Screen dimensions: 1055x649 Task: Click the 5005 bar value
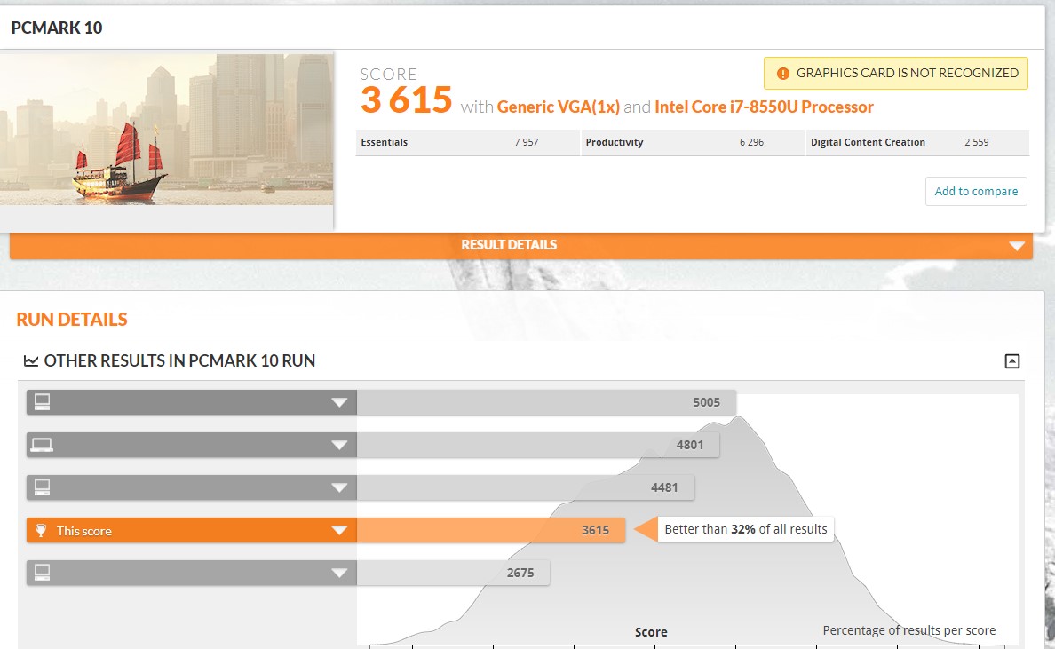(707, 402)
